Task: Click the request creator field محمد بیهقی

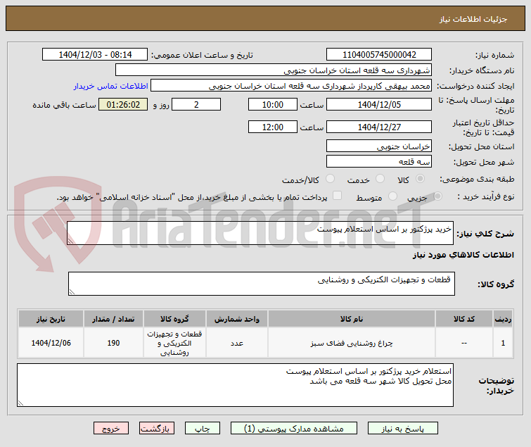Action: (x=291, y=86)
